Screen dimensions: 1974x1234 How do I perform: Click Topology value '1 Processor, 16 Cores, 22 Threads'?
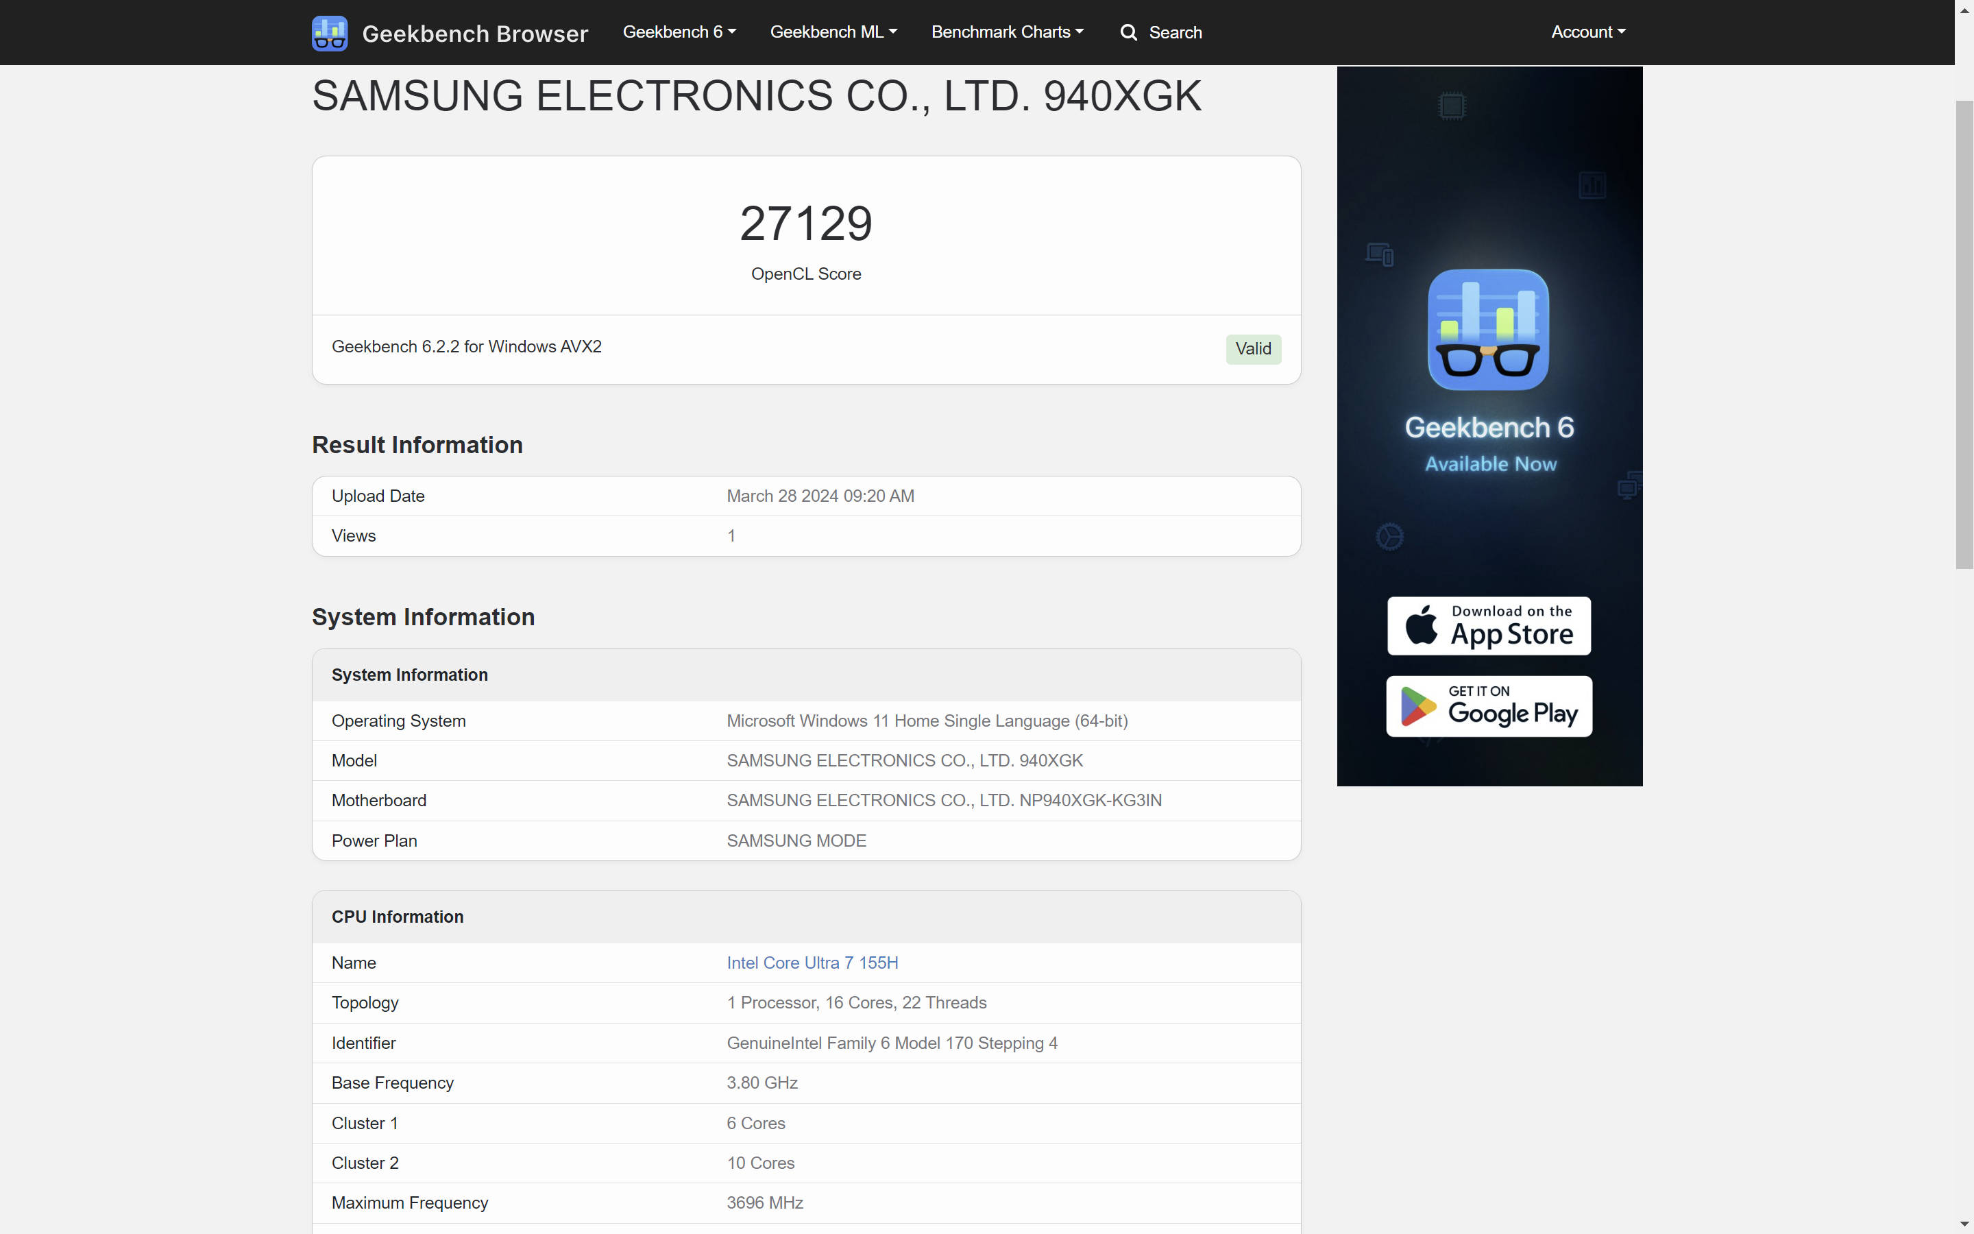(x=857, y=1003)
